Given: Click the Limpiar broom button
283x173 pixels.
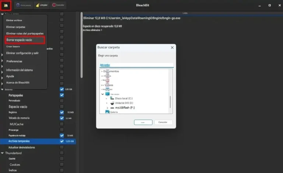Looking at the screenshot, I should [x=42, y=5].
